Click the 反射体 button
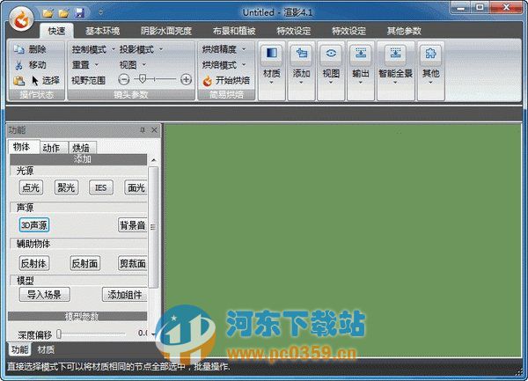This screenshot has height=381, width=528. click(x=34, y=263)
